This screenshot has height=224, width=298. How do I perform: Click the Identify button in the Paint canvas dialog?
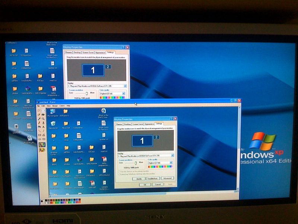139,179
